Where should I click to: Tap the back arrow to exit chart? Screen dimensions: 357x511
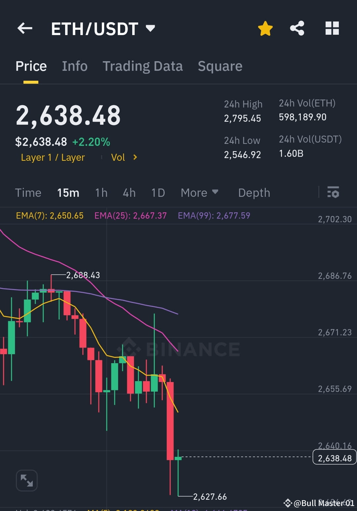coord(25,28)
